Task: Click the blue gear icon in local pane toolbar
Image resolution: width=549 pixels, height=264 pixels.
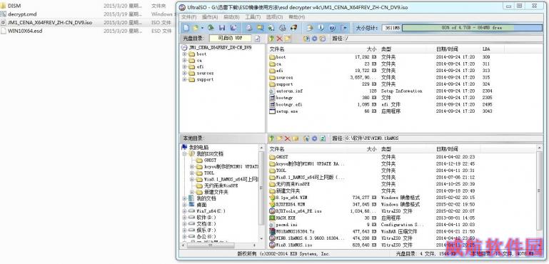Action: 314,138
